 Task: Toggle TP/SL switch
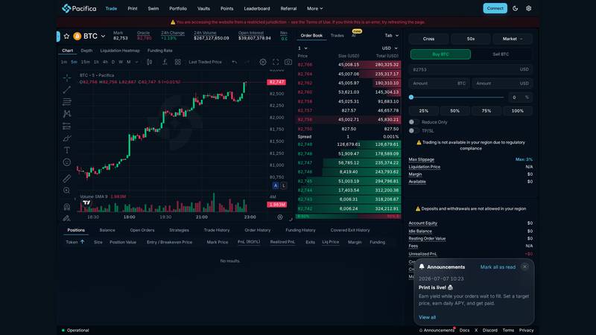[x=413, y=131]
